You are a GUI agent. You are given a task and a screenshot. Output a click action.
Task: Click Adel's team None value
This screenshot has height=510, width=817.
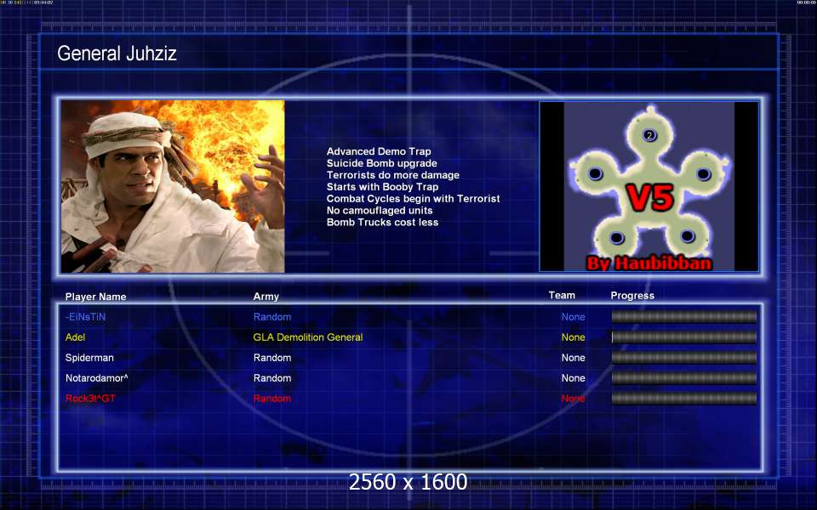pyautogui.click(x=573, y=337)
